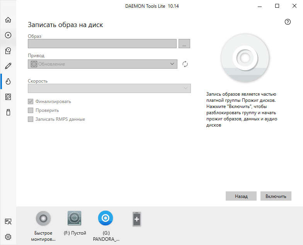Image resolution: width=303 pixels, height=245 pixels.
Task: Select the (G:) PANDORA drive icon
Action: point(106,218)
